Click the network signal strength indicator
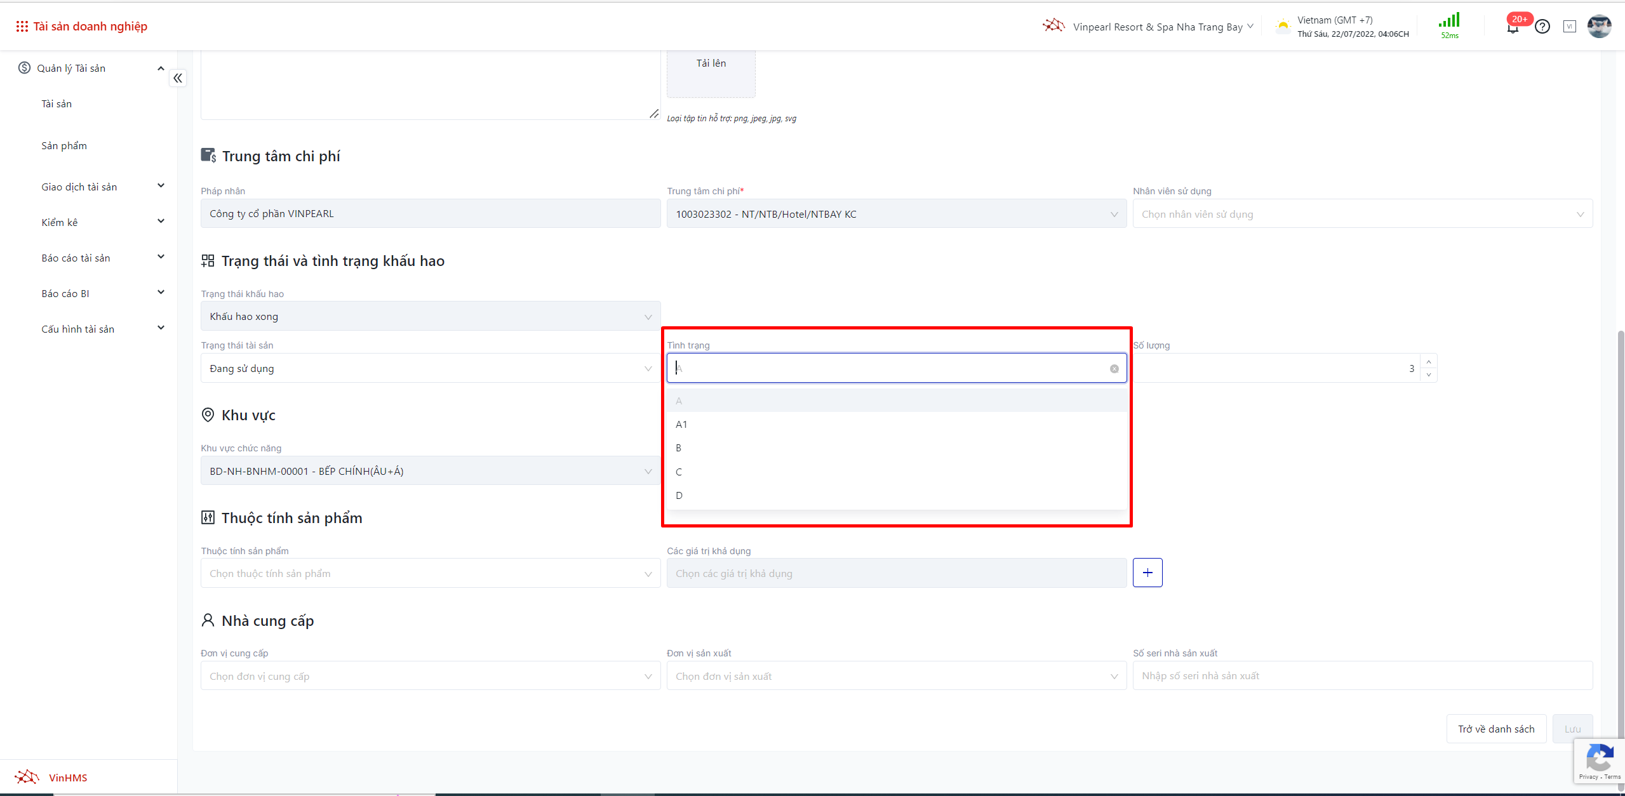The height and width of the screenshot is (796, 1625). [x=1449, y=22]
